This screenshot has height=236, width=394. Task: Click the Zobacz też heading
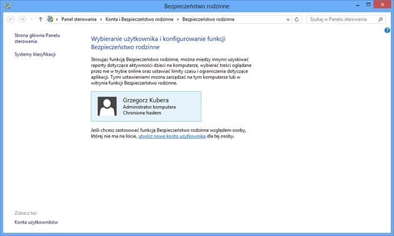point(26,213)
